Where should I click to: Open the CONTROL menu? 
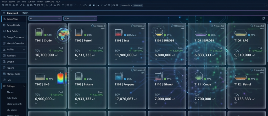[x=31, y=2]
